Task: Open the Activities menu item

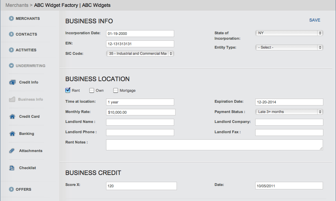Action: coord(26,50)
